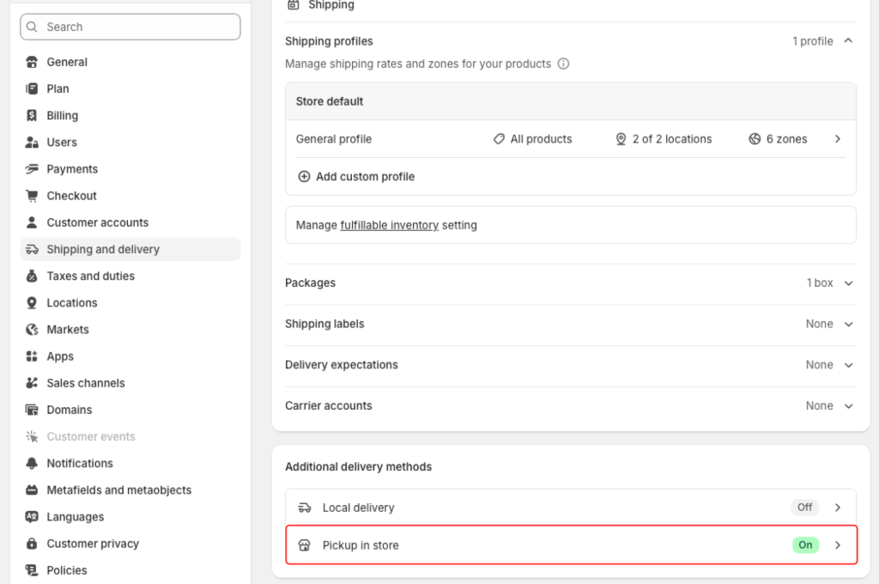The image size is (879, 584).
Task: Expand the Delivery expectations row
Action: (x=848, y=364)
